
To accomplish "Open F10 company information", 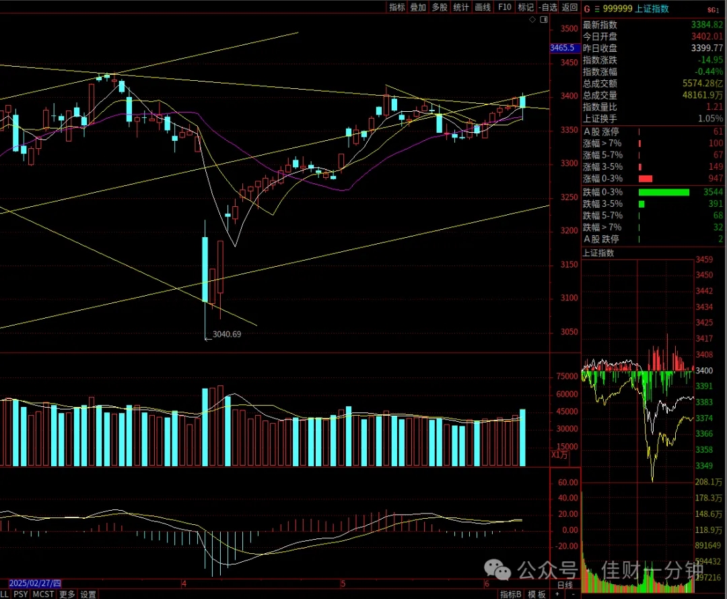I will coord(504,7).
